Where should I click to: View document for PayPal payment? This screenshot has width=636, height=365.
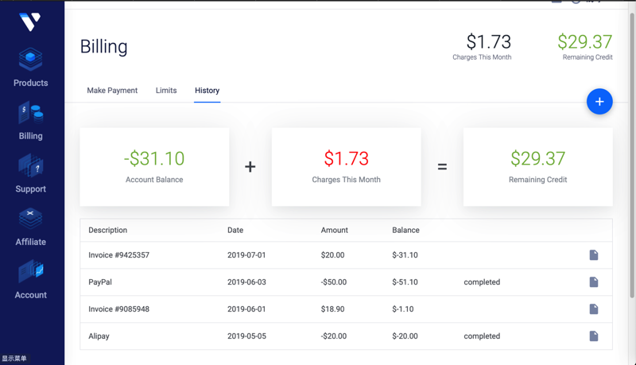(594, 282)
